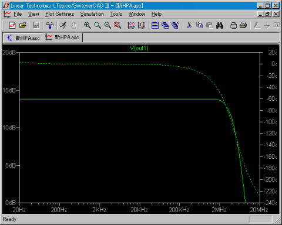Click the -240° phase axis label
Viewport: 282px width, 225px height.
click(270, 203)
